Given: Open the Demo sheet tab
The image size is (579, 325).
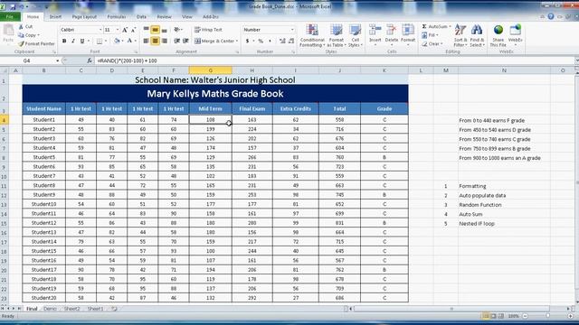Looking at the screenshot, I should click(x=50, y=309).
